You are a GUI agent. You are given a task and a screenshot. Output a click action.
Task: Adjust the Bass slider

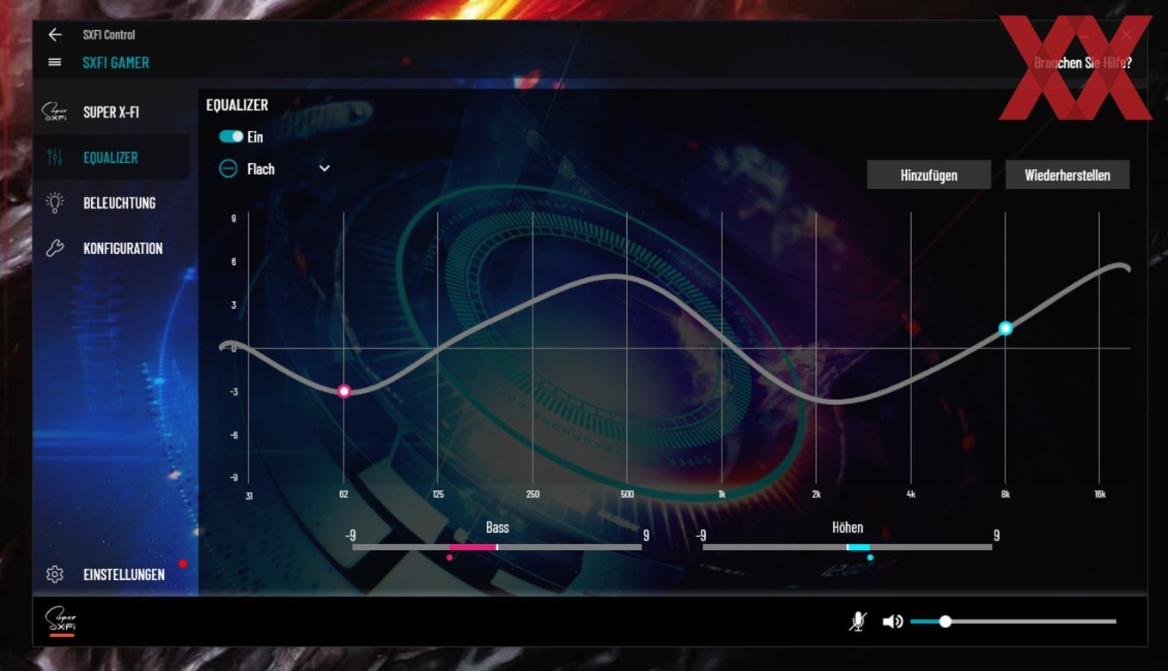tap(496, 547)
